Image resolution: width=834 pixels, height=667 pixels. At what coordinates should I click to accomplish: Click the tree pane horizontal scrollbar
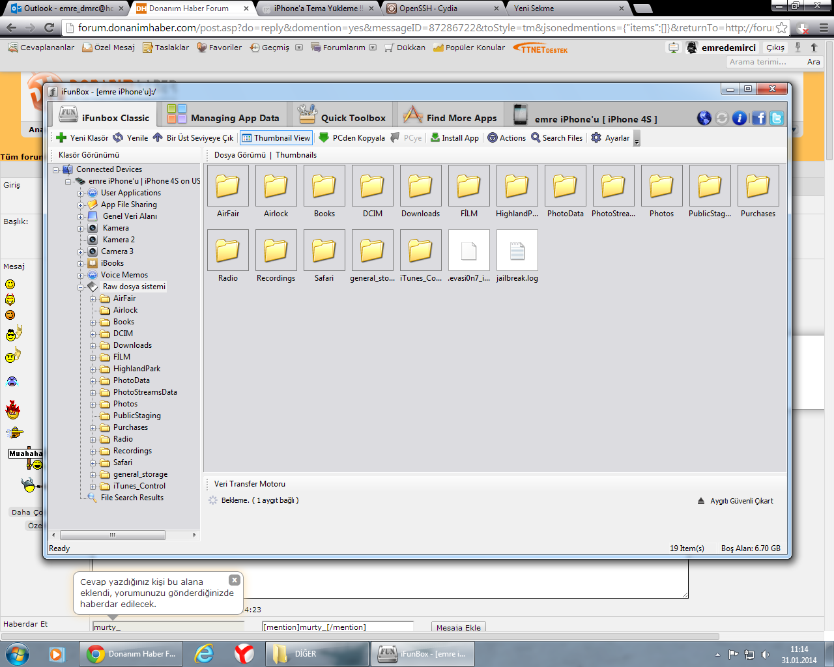112,535
